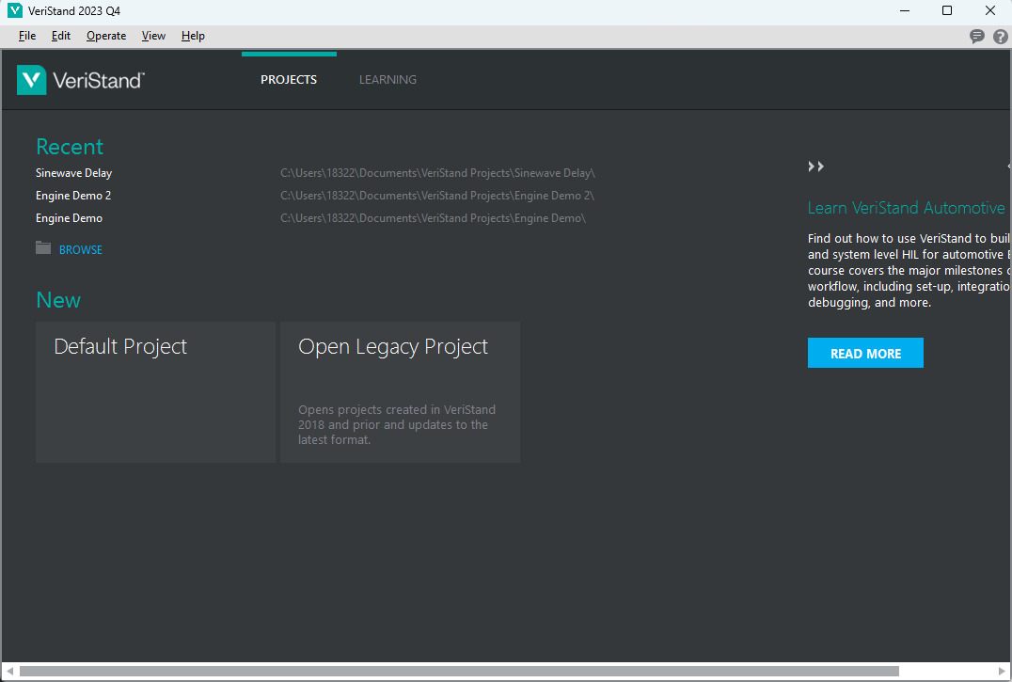This screenshot has width=1012, height=682.
Task: Close the VeriStand window
Action: click(x=990, y=11)
